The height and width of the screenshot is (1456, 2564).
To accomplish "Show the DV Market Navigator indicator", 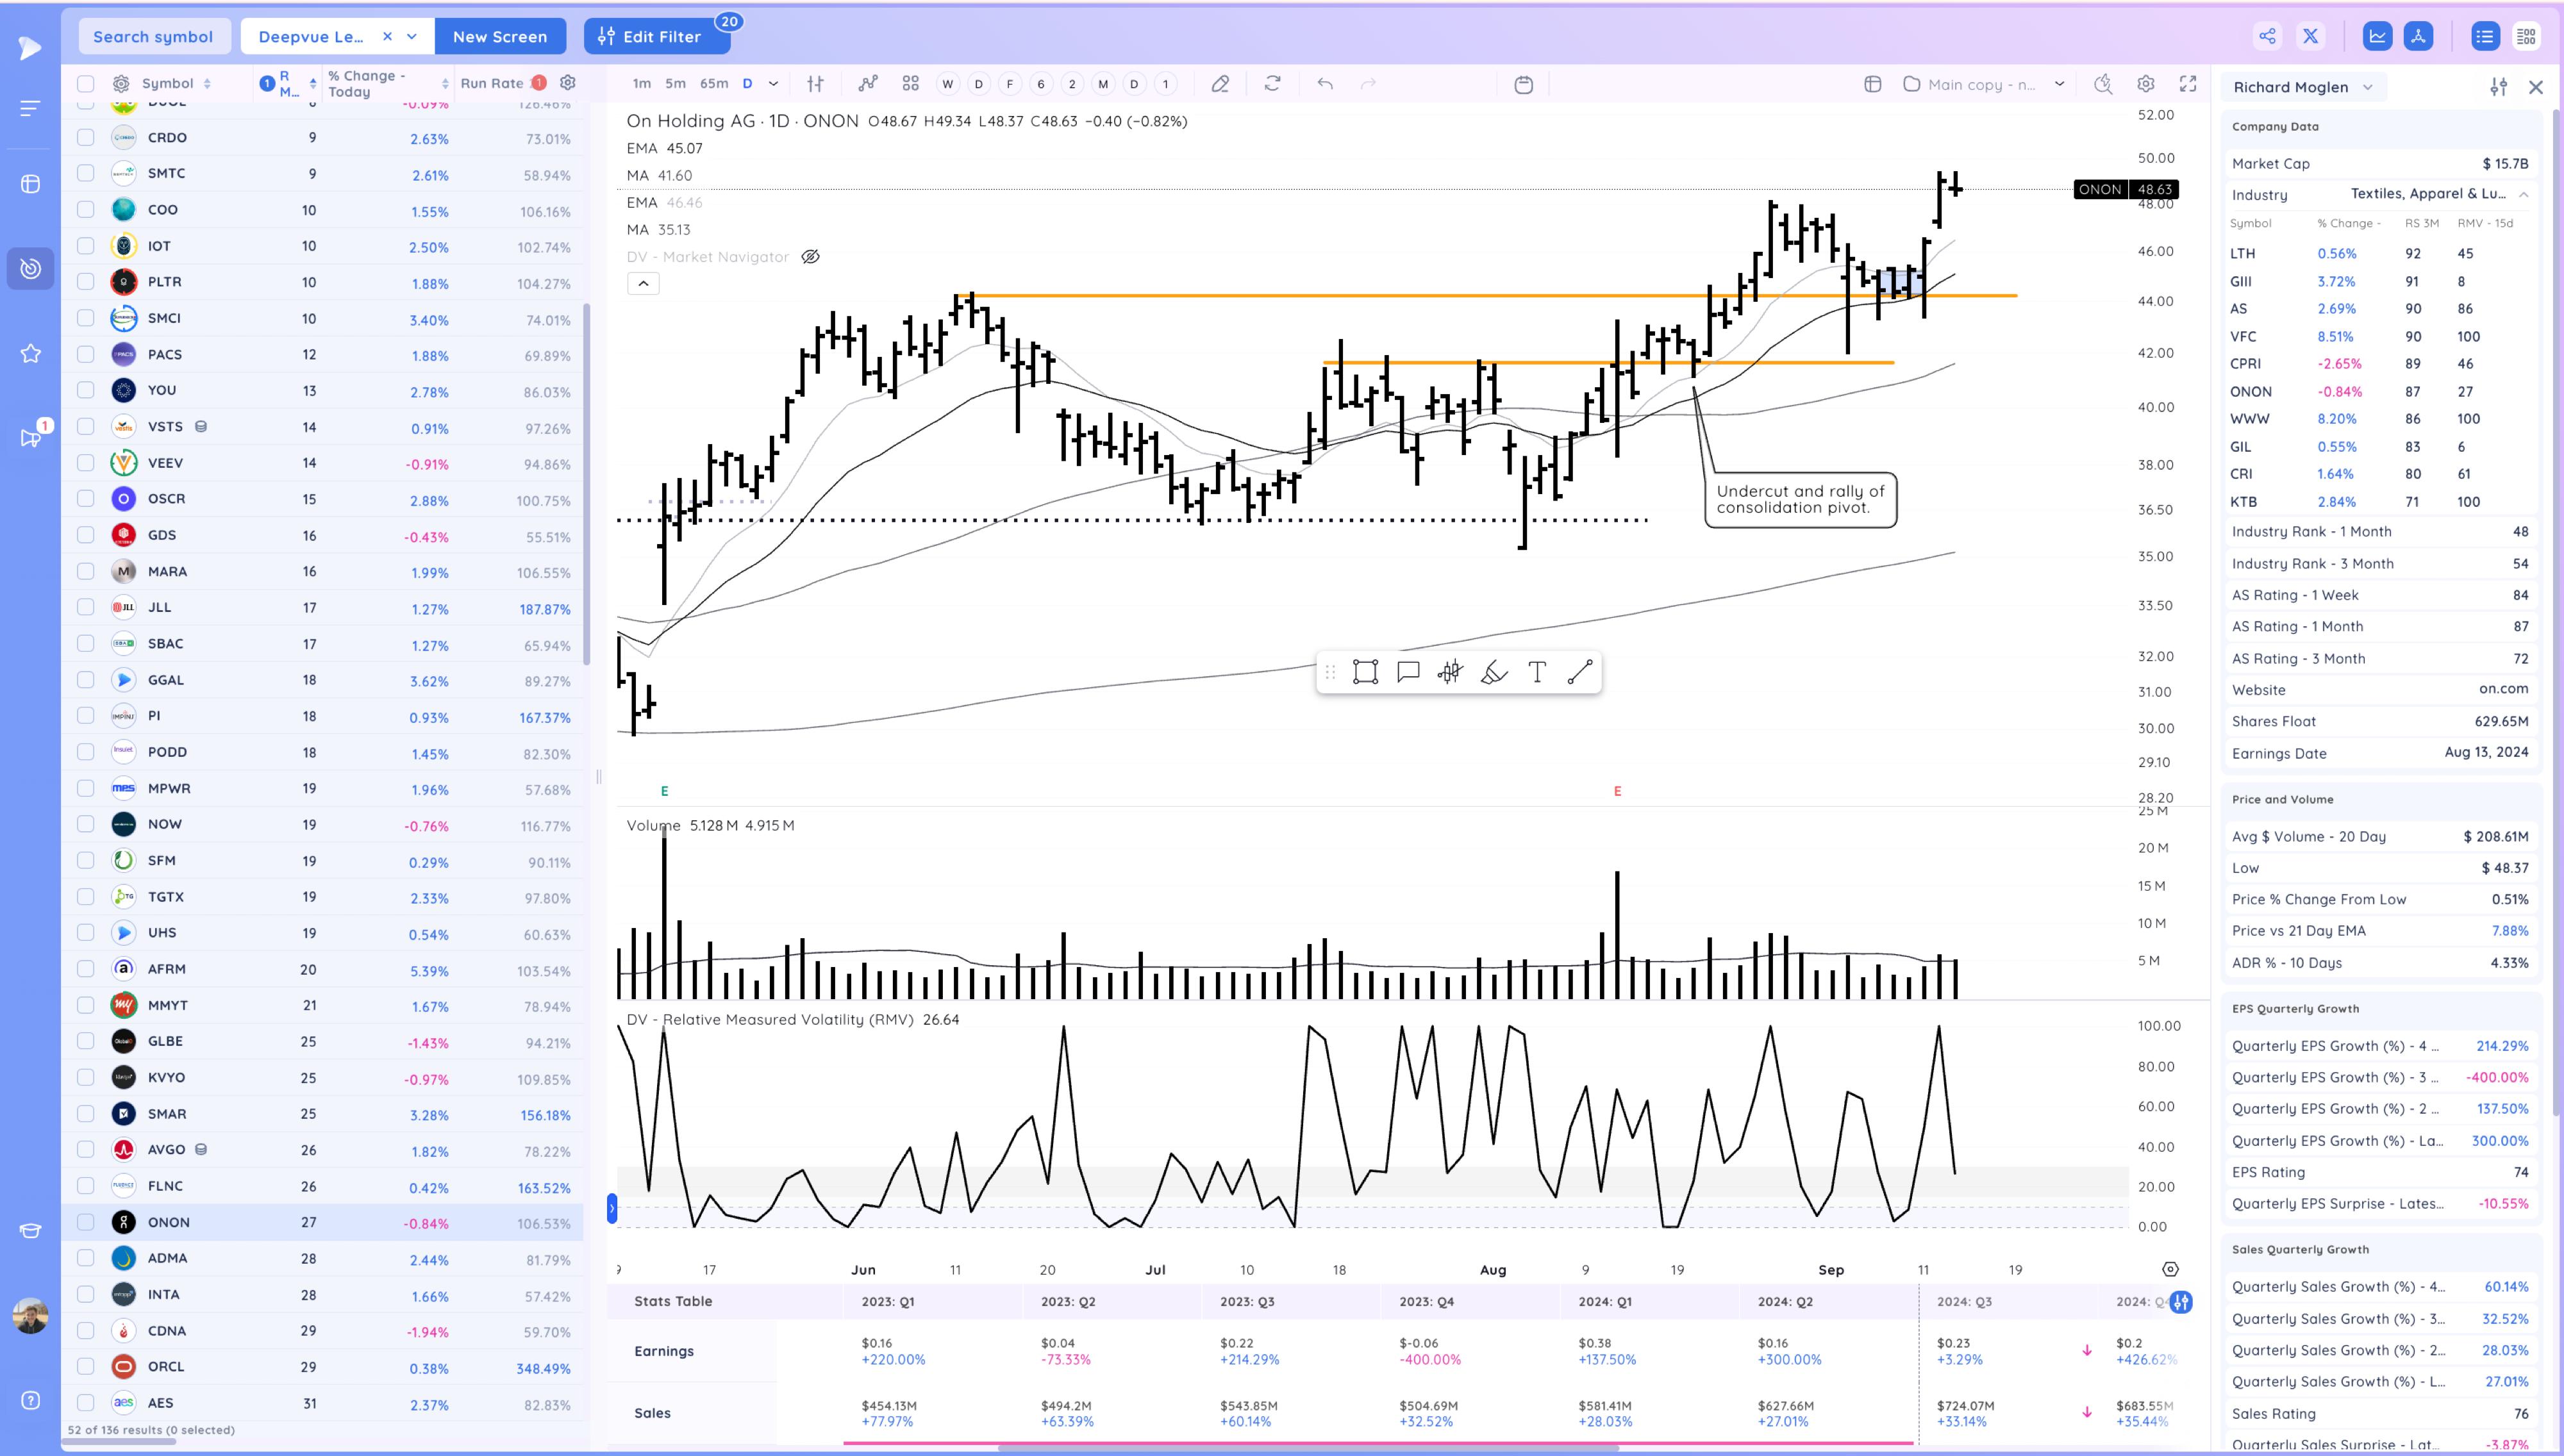I will [811, 257].
